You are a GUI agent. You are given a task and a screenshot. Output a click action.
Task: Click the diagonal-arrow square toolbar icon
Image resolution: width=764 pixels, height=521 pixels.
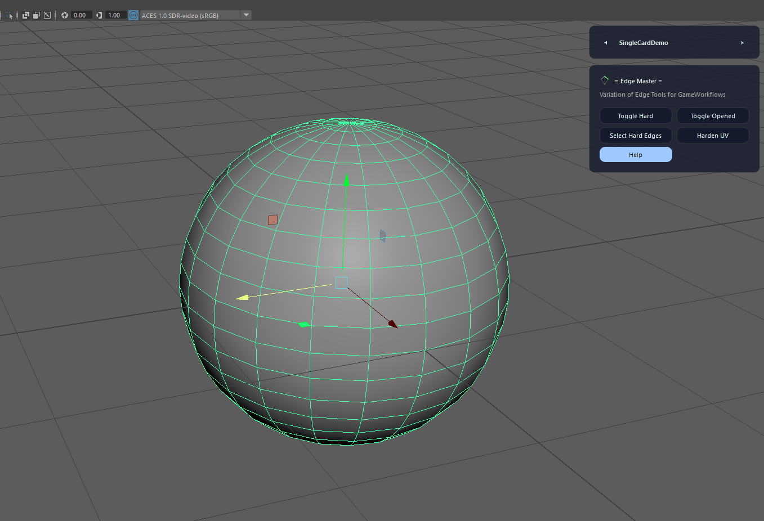click(x=47, y=15)
